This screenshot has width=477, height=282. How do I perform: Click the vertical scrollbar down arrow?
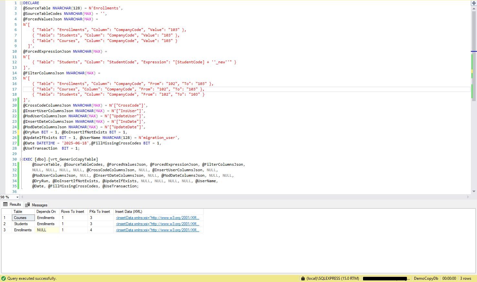pyautogui.click(x=474, y=191)
